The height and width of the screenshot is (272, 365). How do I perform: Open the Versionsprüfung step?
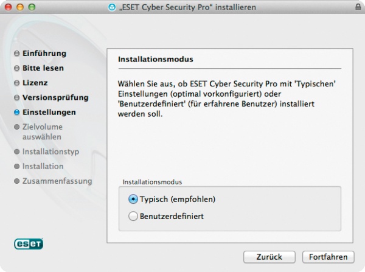(x=55, y=97)
